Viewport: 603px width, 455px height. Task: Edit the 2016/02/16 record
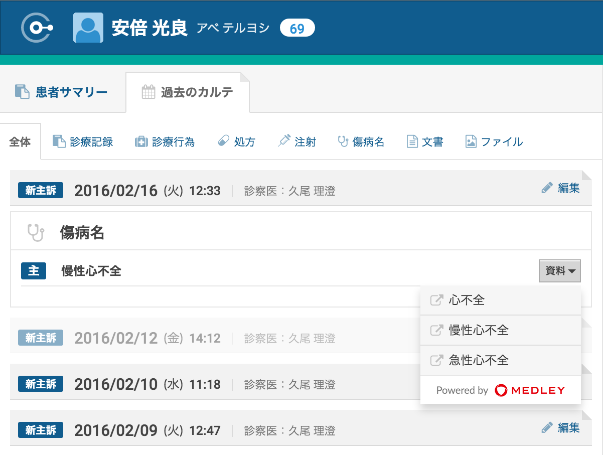(x=561, y=188)
